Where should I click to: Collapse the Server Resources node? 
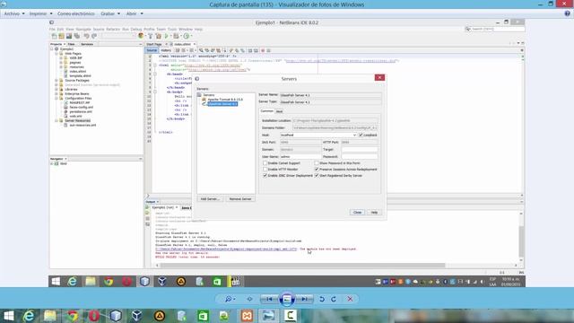[57, 120]
